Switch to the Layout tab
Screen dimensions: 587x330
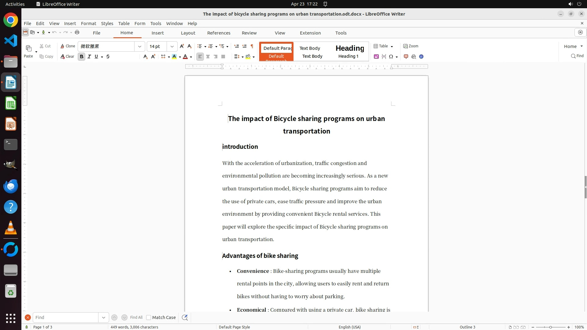[x=188, y=33]
